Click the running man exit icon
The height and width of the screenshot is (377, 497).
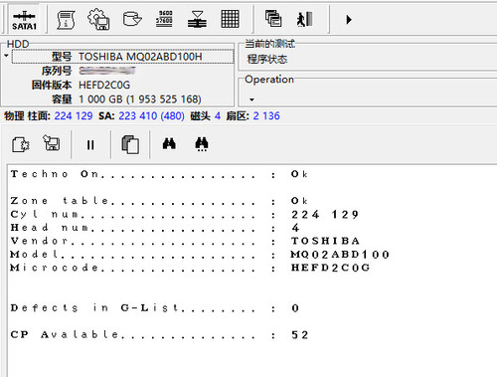(305, 19)
